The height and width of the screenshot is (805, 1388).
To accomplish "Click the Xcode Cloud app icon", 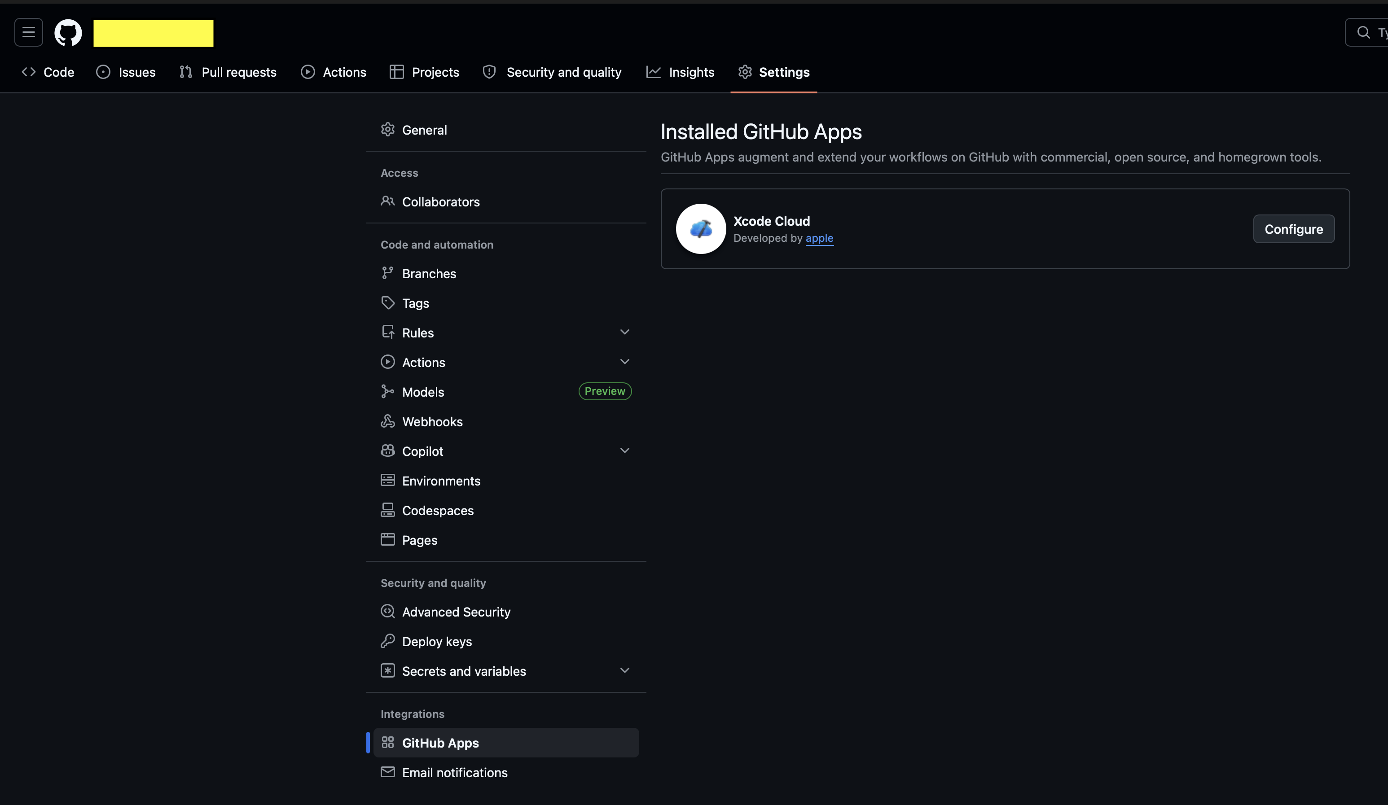I will coord(701,229).
